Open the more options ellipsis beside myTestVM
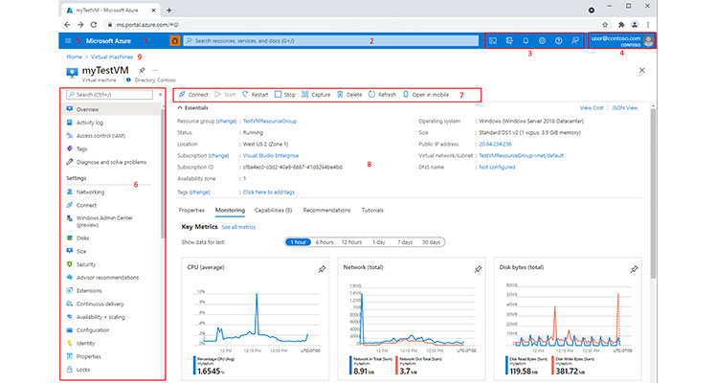The width and height of the screenshot is (716, 383). 155,70
